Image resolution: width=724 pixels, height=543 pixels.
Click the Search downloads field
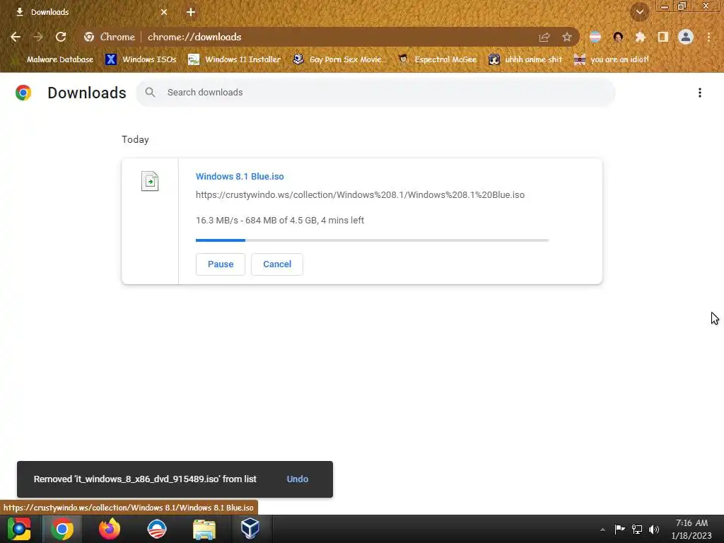coord(375,93)
